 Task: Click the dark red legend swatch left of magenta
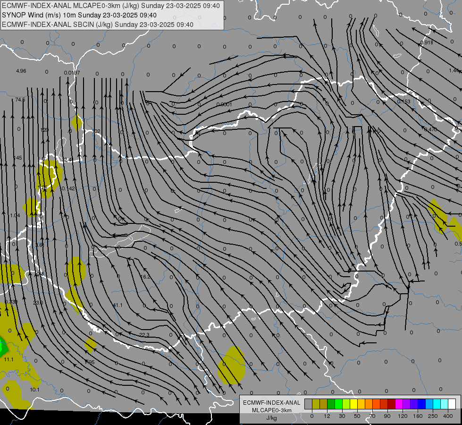pos(391,404)
